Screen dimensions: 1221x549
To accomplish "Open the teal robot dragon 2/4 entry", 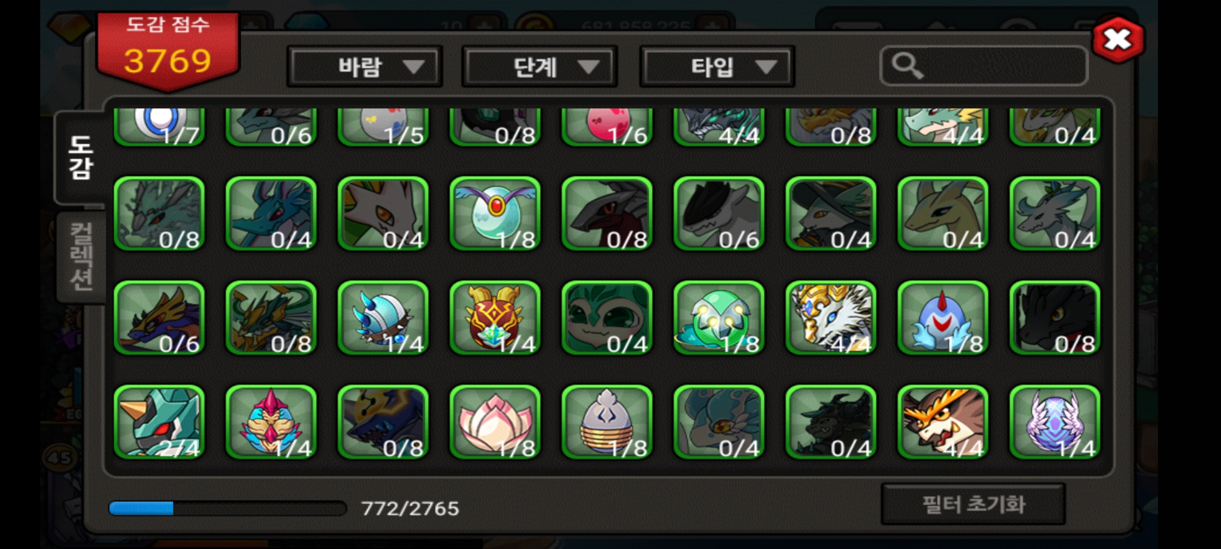I will click(x=159, y=422).
